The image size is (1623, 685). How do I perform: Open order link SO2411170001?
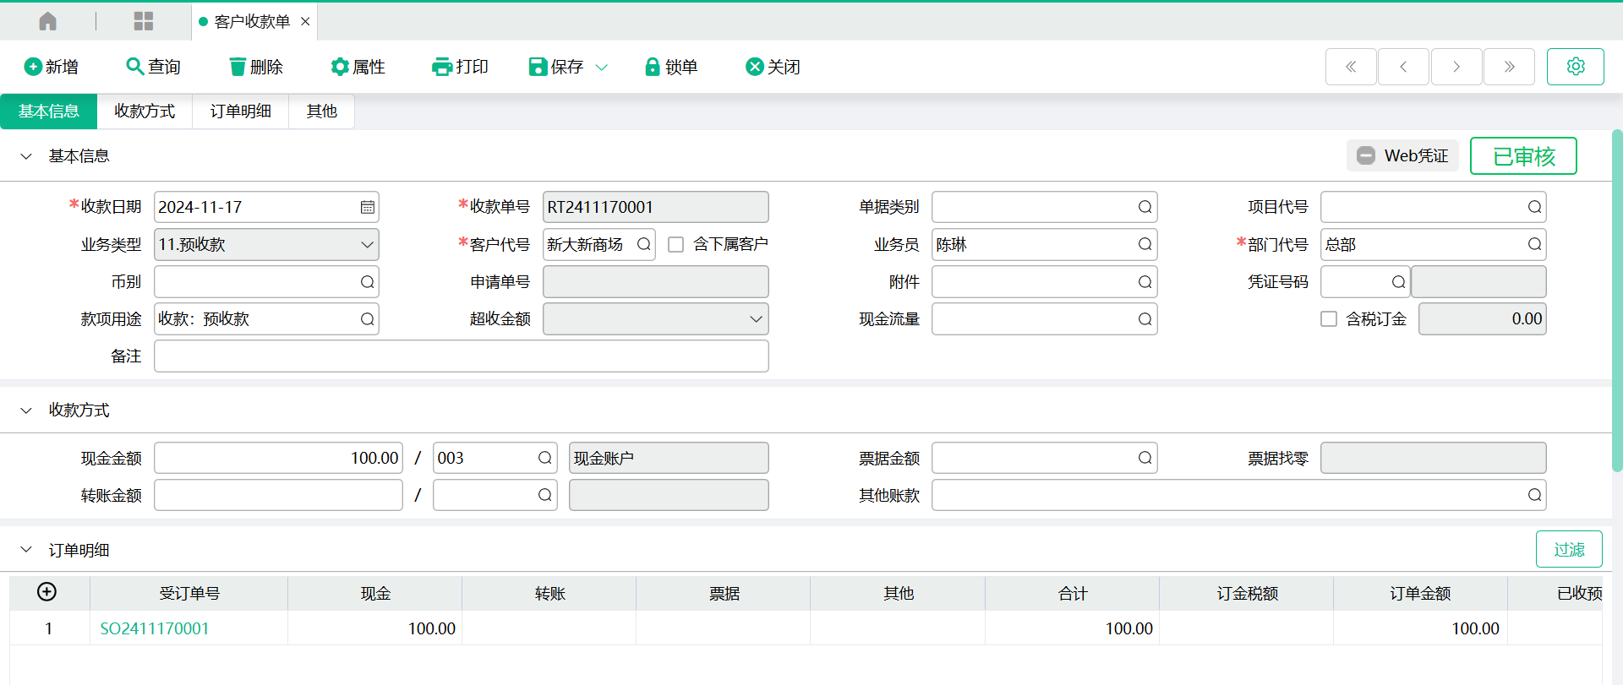pyautogui.click(x=155, y=628)
